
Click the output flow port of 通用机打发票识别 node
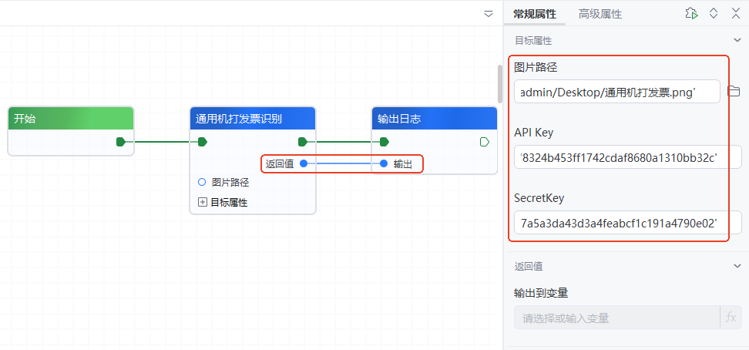(302, 141)
